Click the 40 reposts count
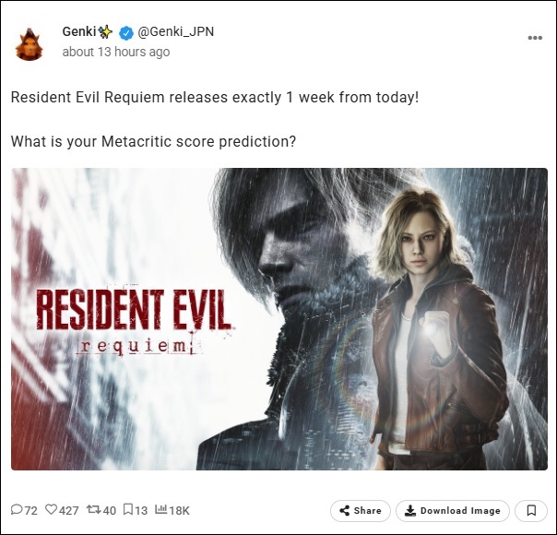This screenshot has width=557, height=535. (x=109, y=510)
